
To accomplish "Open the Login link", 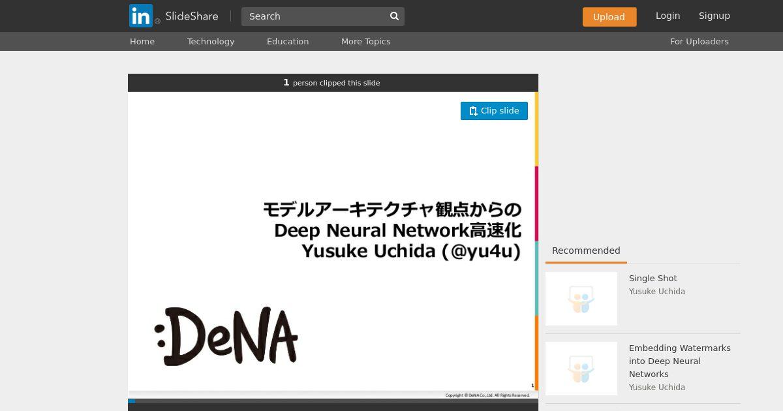I will 668,16.
